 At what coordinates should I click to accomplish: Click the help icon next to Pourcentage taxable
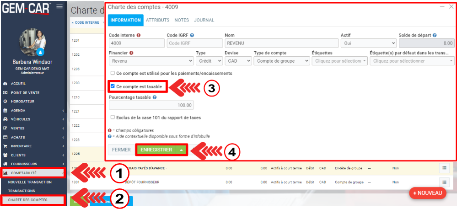[x=155, y=97]
